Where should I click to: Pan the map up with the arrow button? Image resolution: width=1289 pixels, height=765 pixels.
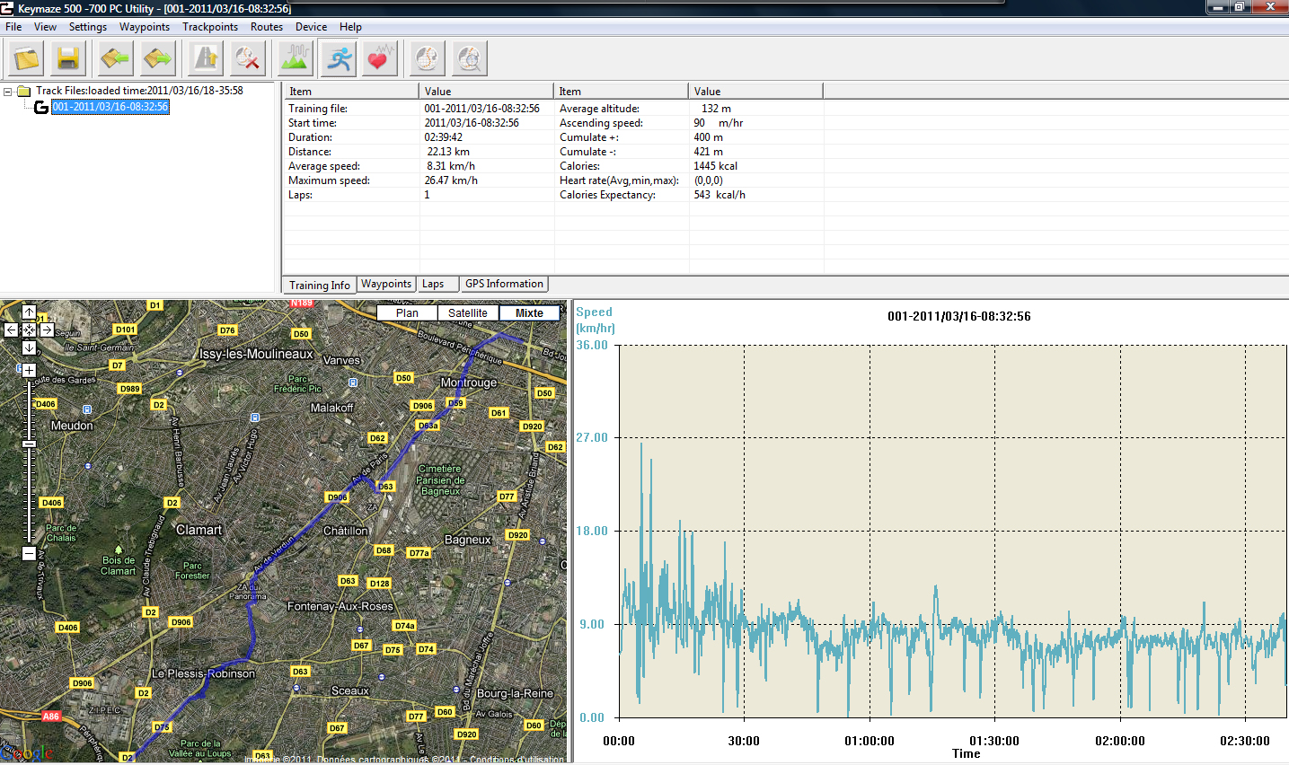[x=29, y=312]
